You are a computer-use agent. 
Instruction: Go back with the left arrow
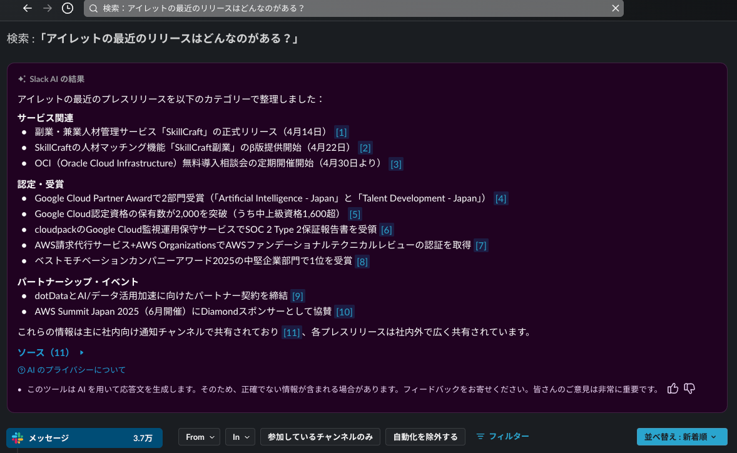click(x=28, y=8)
